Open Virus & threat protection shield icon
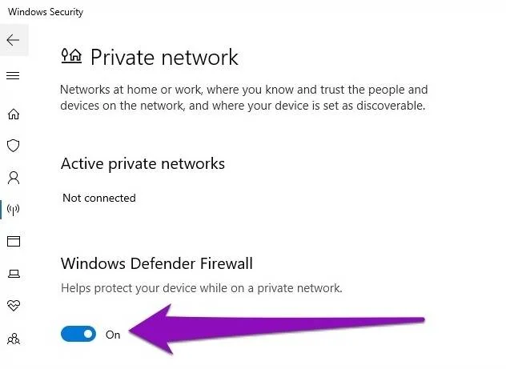The width and height of the screenshot is (506, 369). click(x=14, y=146)
